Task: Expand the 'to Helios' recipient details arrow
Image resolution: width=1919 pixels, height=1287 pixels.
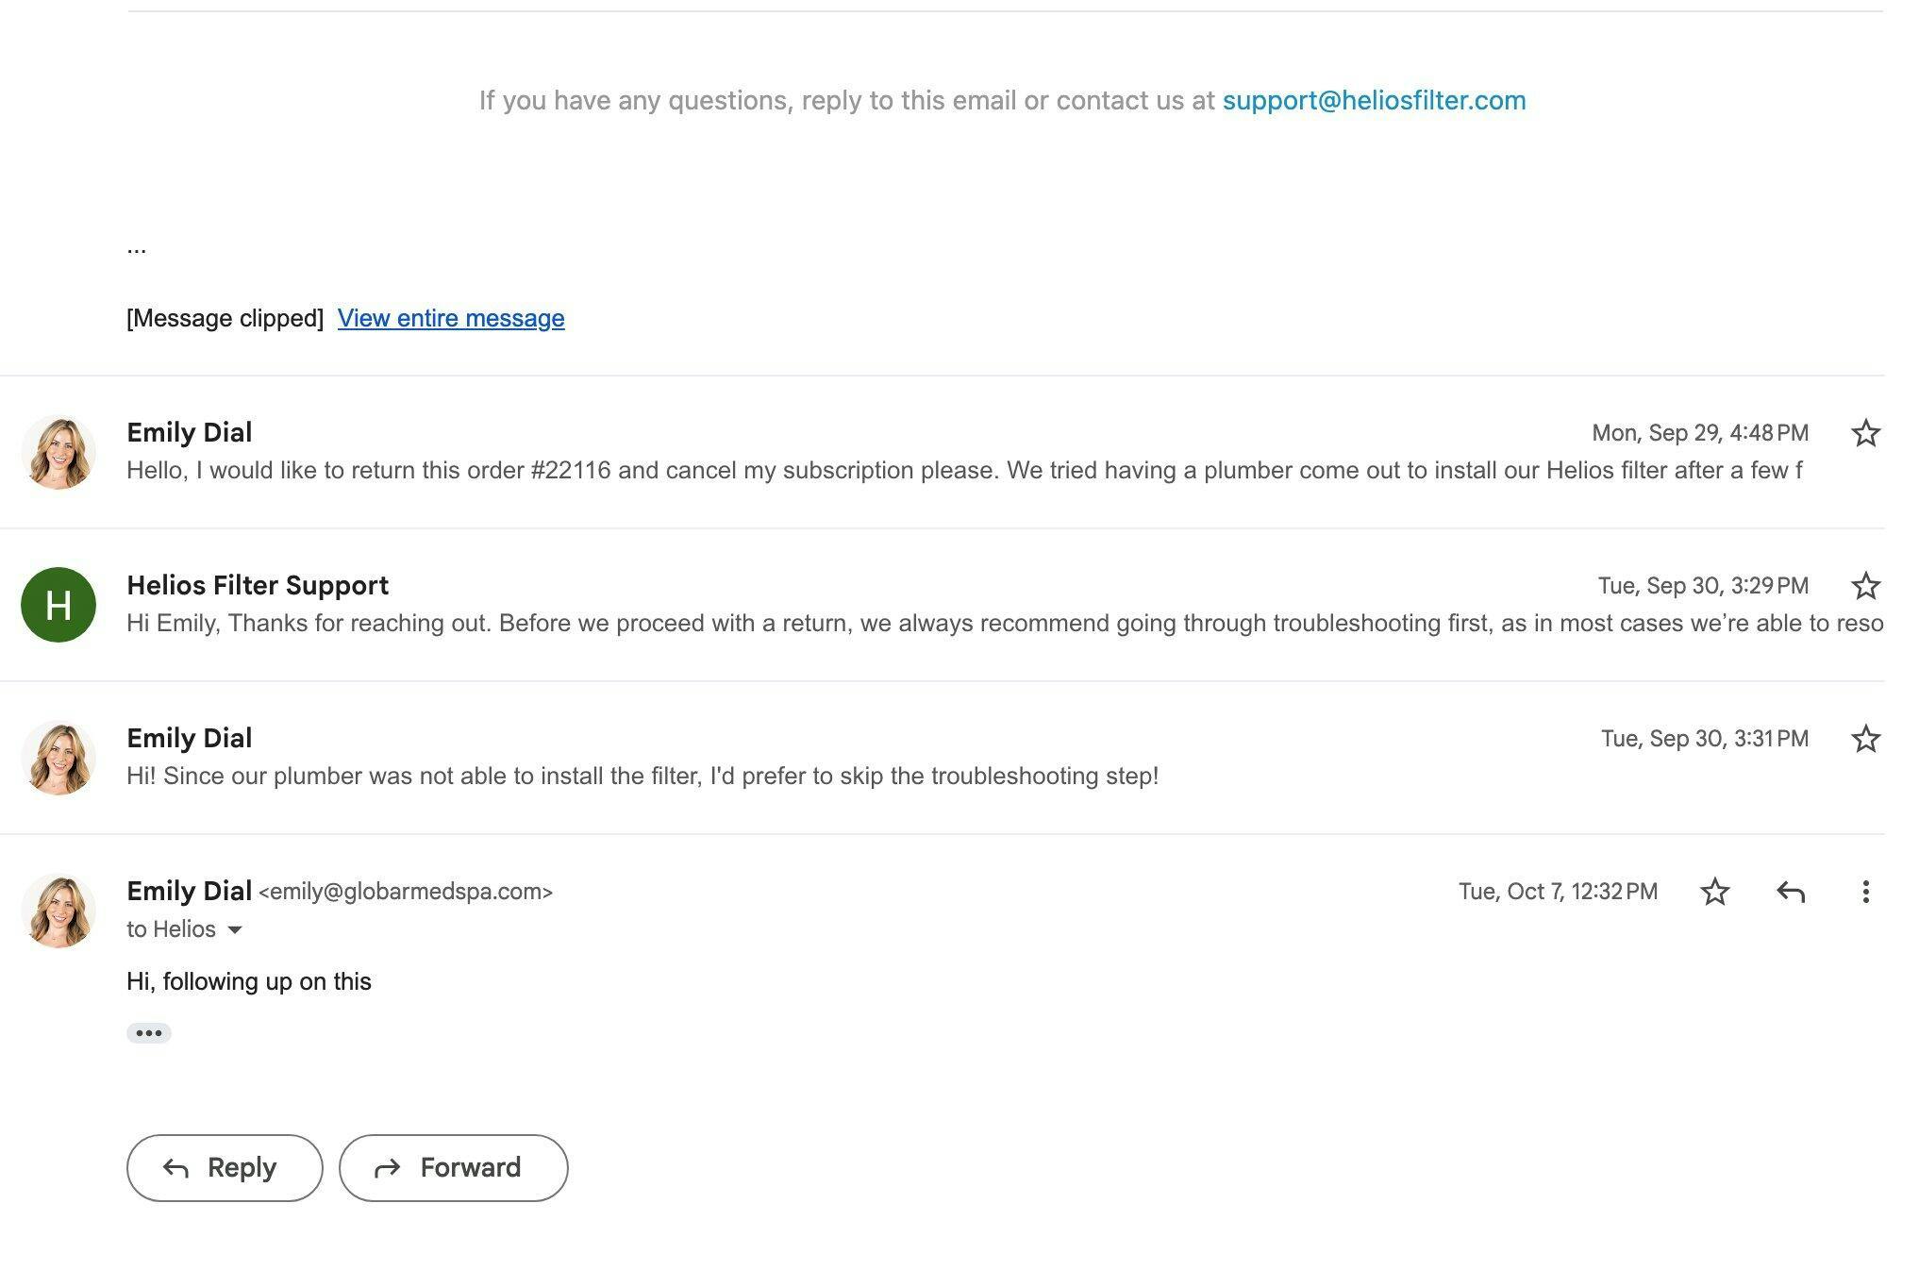Action: 236,930
